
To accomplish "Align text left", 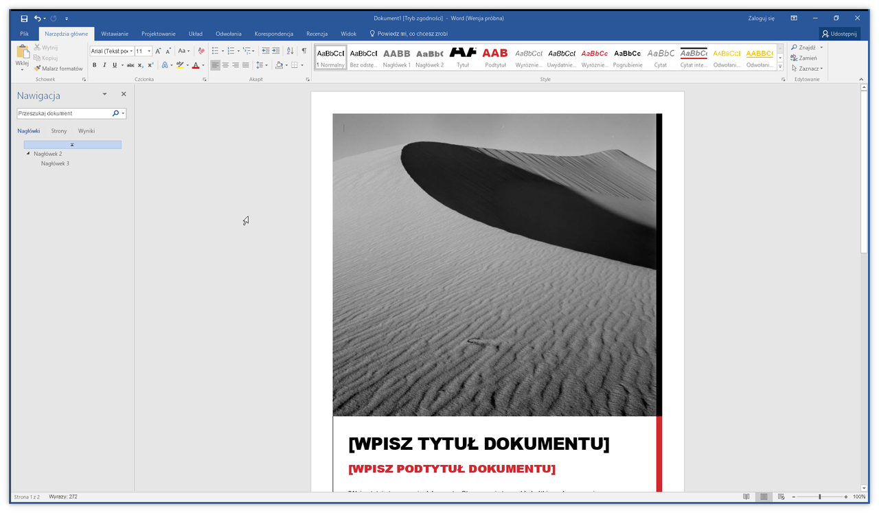I will pos(216,65).
